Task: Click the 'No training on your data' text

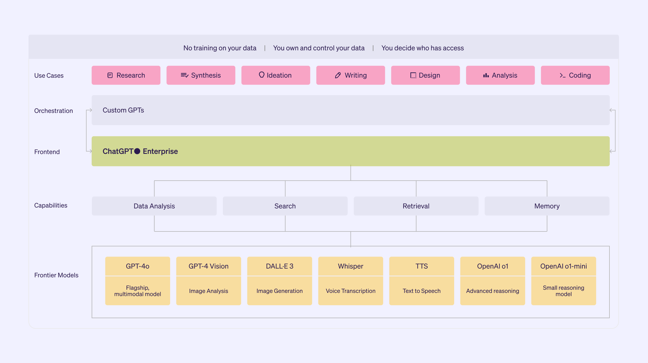Action: [x=220, y=48]
